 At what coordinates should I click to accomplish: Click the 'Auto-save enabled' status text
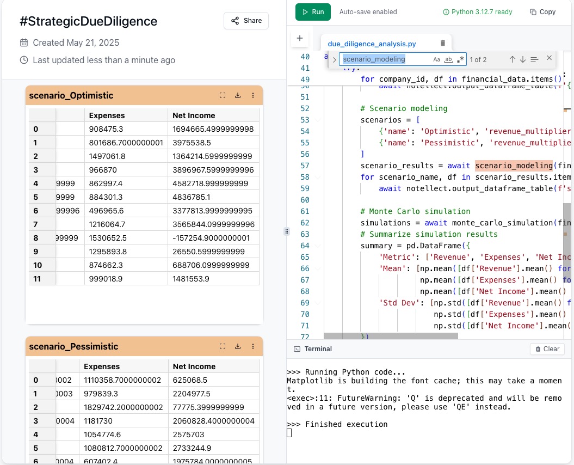tap(368, 12)
